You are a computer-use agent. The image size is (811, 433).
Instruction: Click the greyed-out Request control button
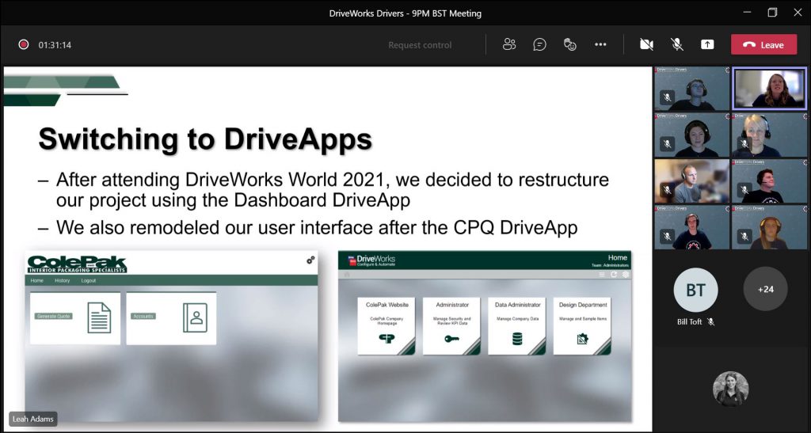(420, 45)
